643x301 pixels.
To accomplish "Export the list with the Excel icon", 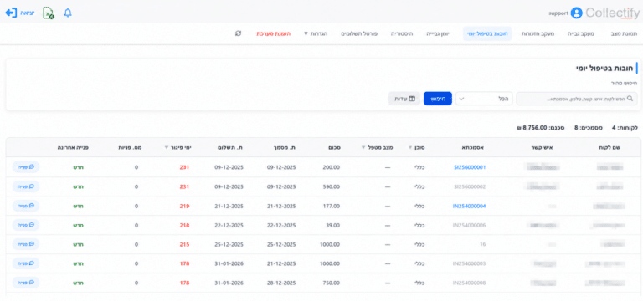I will click(49, 13).
